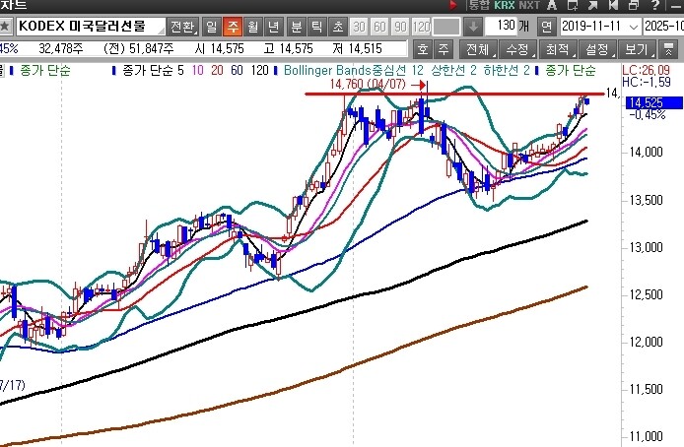Select the 월 (monthly) chart period

tap(253, 27)
